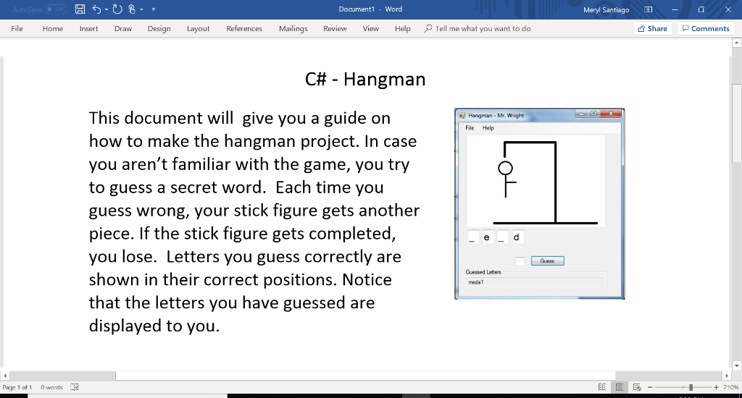
Task: Click the horizontal scrollbar right arrow
Action: (727, 376)
